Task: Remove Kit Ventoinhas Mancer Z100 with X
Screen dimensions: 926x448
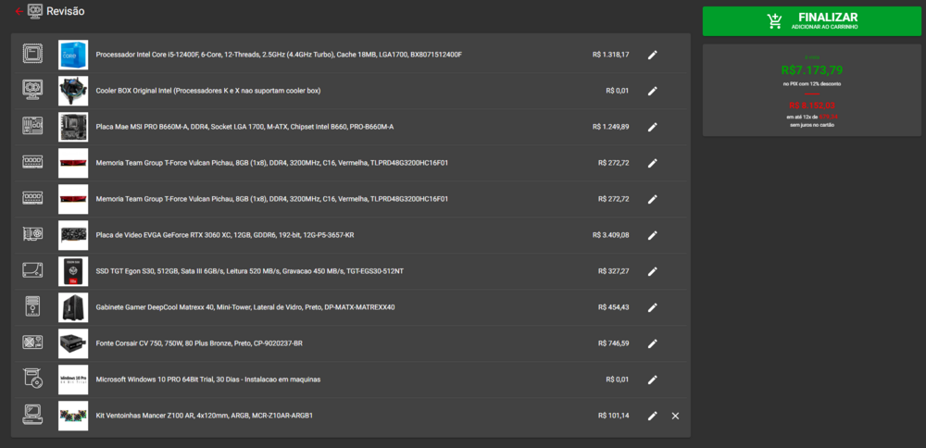Action: pyautogui.click(x=675, y=416)
